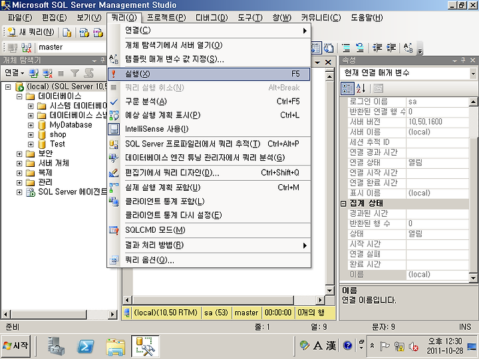Image resolution: width=479 pixels, height=359 pixels.
Task: Open Windows Explorer folder icon in taskbar
Action: [x=115, y=347]
